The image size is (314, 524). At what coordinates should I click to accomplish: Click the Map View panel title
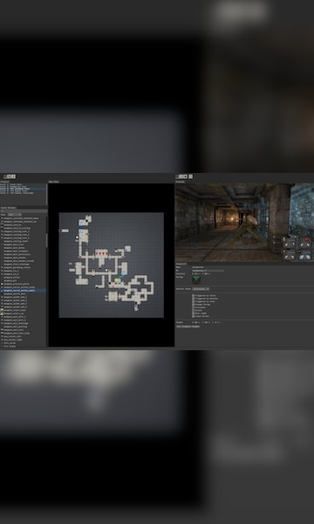pyautogui.click(x=53, y=182)
